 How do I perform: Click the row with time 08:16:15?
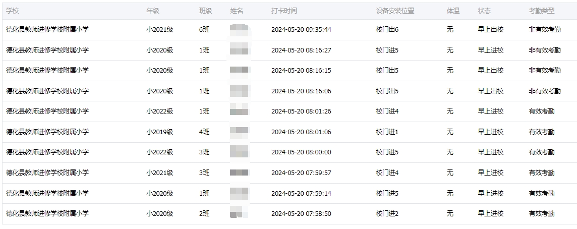click(290, 71)
